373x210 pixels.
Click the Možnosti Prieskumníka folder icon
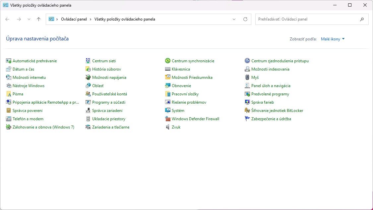pos(168,78)
